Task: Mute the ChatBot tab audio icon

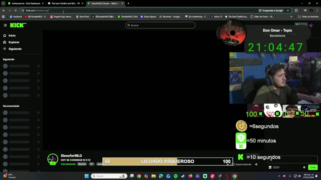Action: click(x=78, y=3)
